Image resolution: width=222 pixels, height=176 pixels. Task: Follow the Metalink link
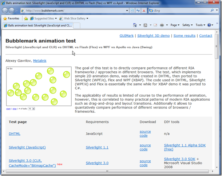click(40, 61)
